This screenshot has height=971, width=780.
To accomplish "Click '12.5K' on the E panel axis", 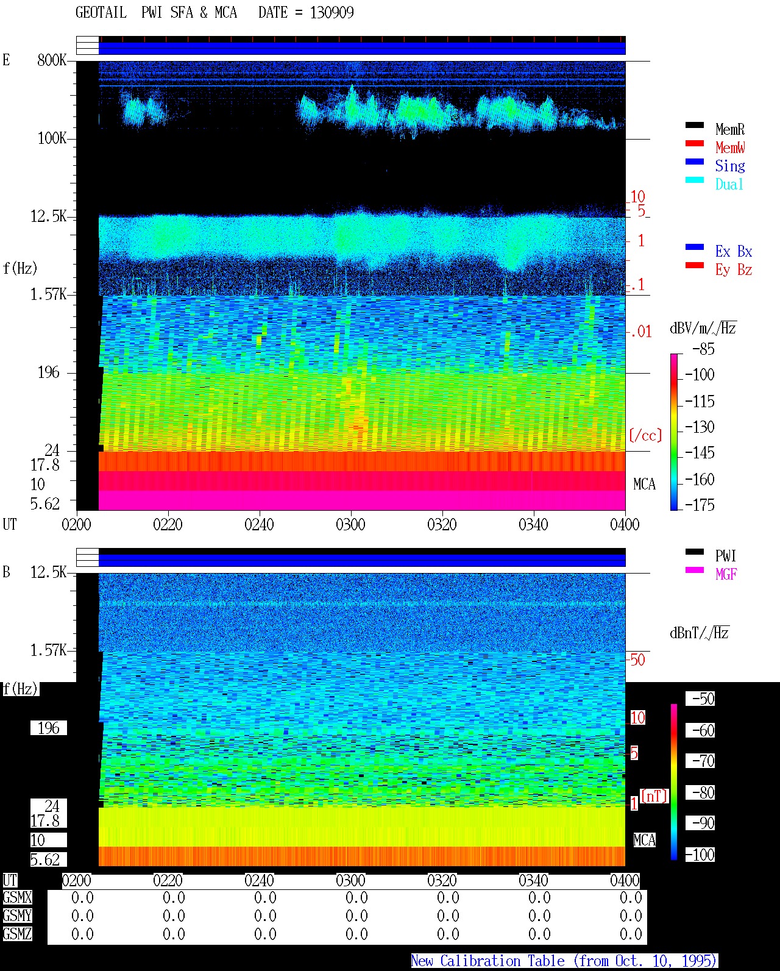I will (48, 216).
